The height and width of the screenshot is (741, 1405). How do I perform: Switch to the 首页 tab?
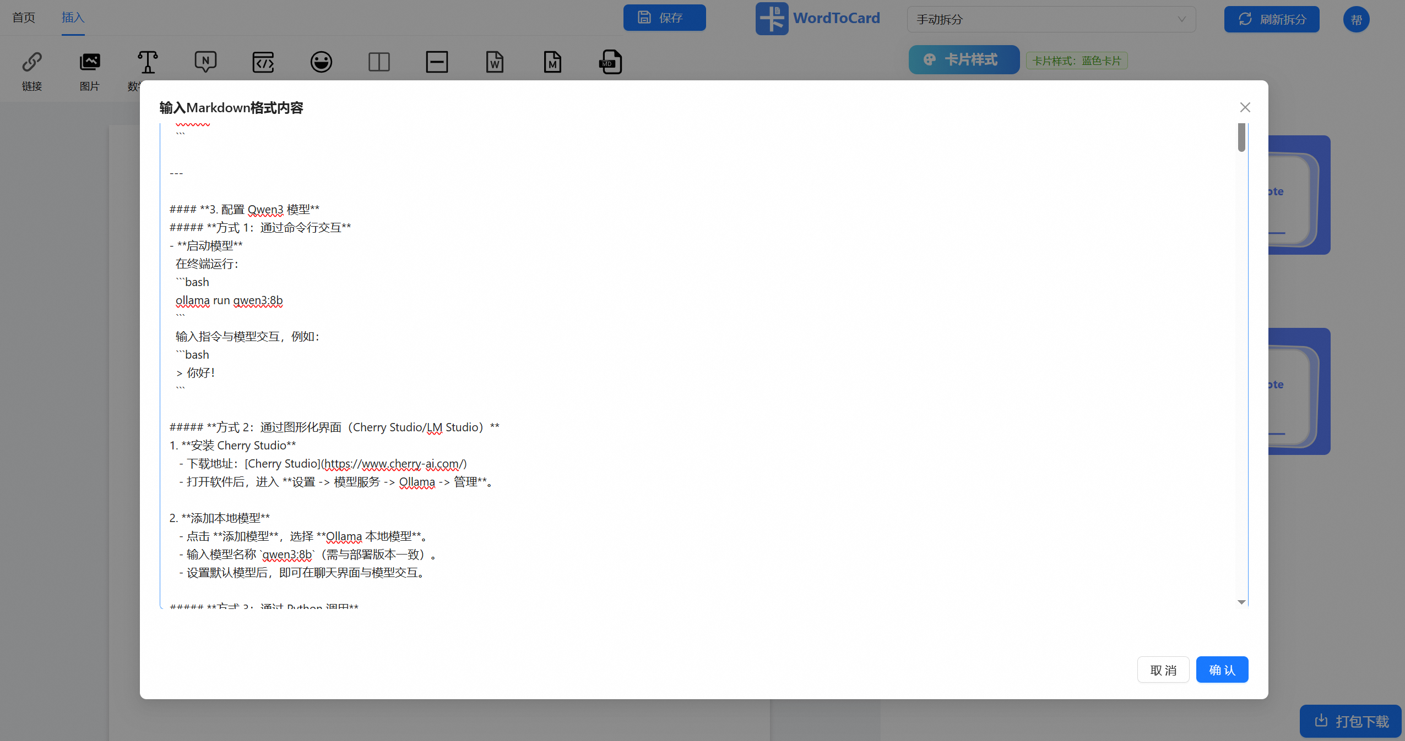pyautogui.click(x=24, y=18)
